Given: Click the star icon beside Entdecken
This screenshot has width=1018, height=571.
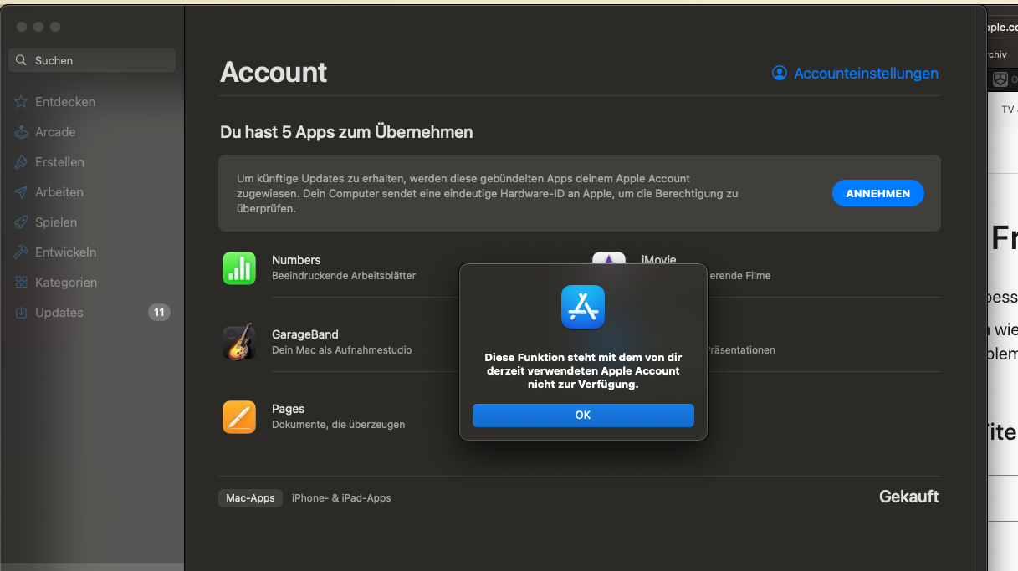Looking at the screenshot, I should 21,102.
